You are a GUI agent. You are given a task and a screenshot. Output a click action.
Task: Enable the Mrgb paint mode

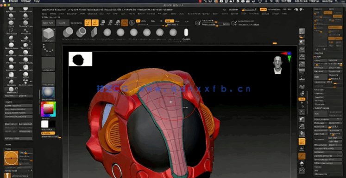click(x=143, y=21)
